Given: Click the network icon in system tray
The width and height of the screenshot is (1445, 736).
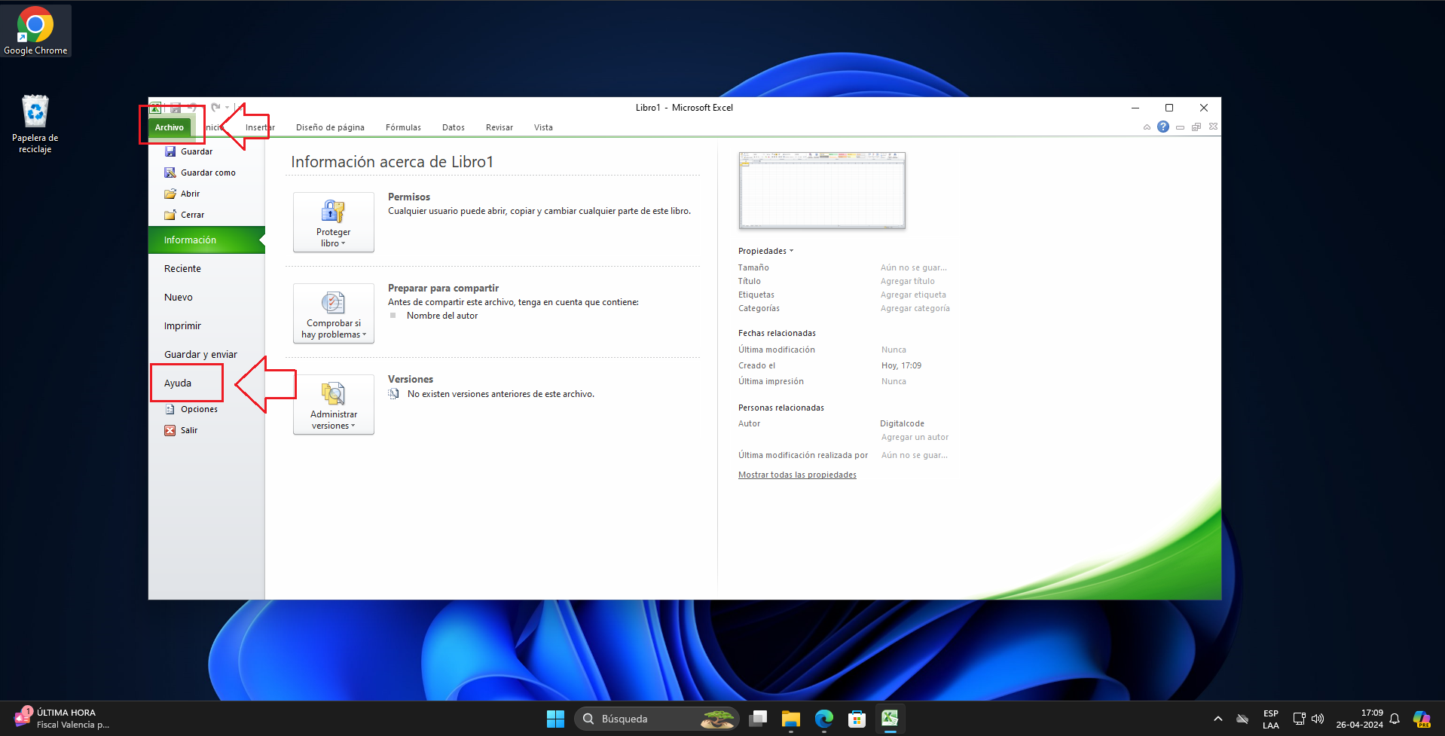Looking at the screenshot, I should pyautogui.click(x=1299, y=719).
